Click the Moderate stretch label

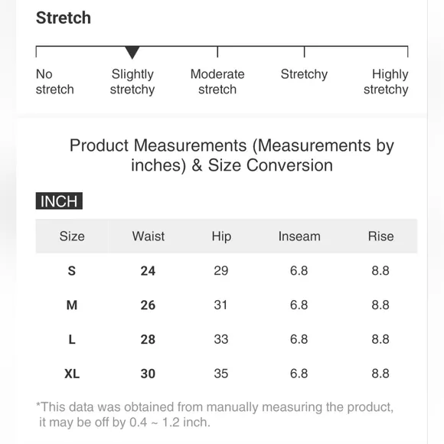tap(217, 82)
